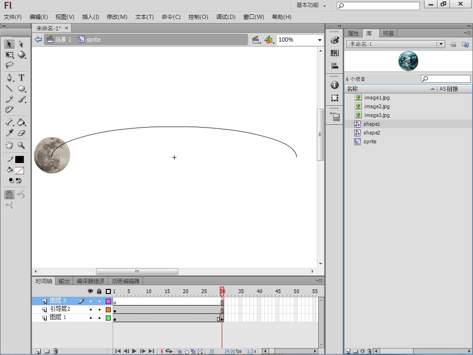Select the Text tool
The width and height of the screenshot is (473, 355).
pyautogui.click(x=21, y=78)
